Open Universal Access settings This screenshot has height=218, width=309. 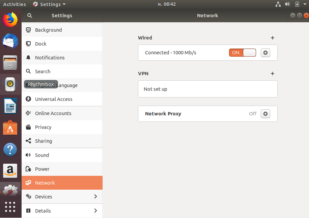click(54, 99)
